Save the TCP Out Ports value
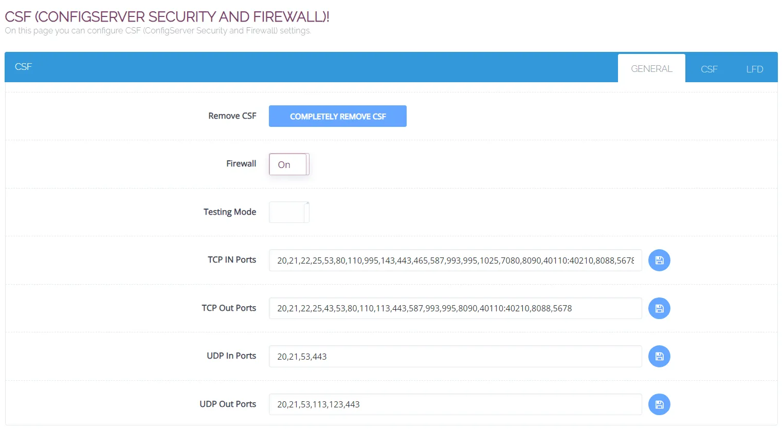Image resolution: width=782 pixels, height=429 pixels. (659, 308)
